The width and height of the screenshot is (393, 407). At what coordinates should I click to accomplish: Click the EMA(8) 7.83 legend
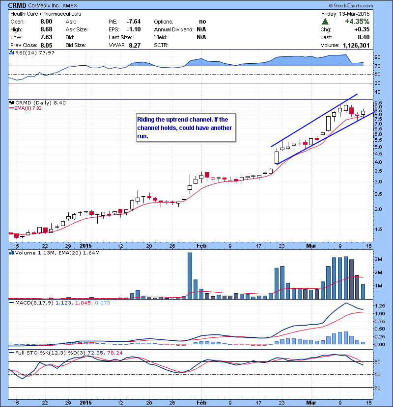(x=25, y=108)
